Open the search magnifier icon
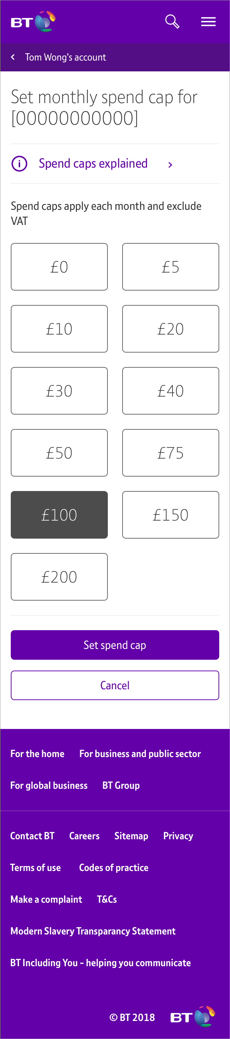The image size is (230, 1039). 172,21
